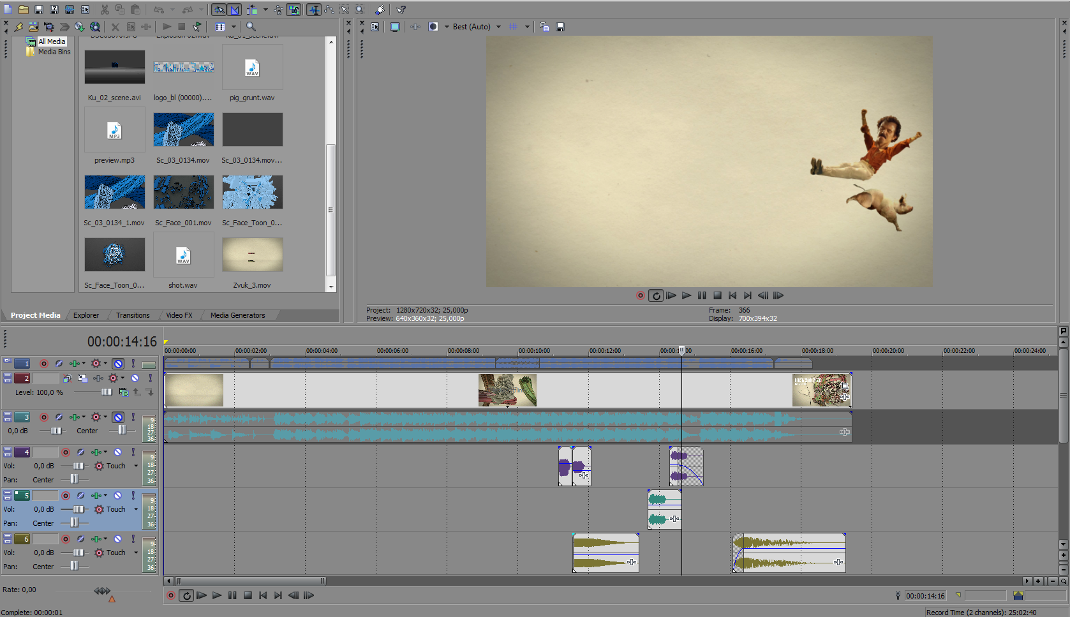Click the Save project icon in main toolbar
This screenshot has width=1070, height=617.
(x=38, y=10)
